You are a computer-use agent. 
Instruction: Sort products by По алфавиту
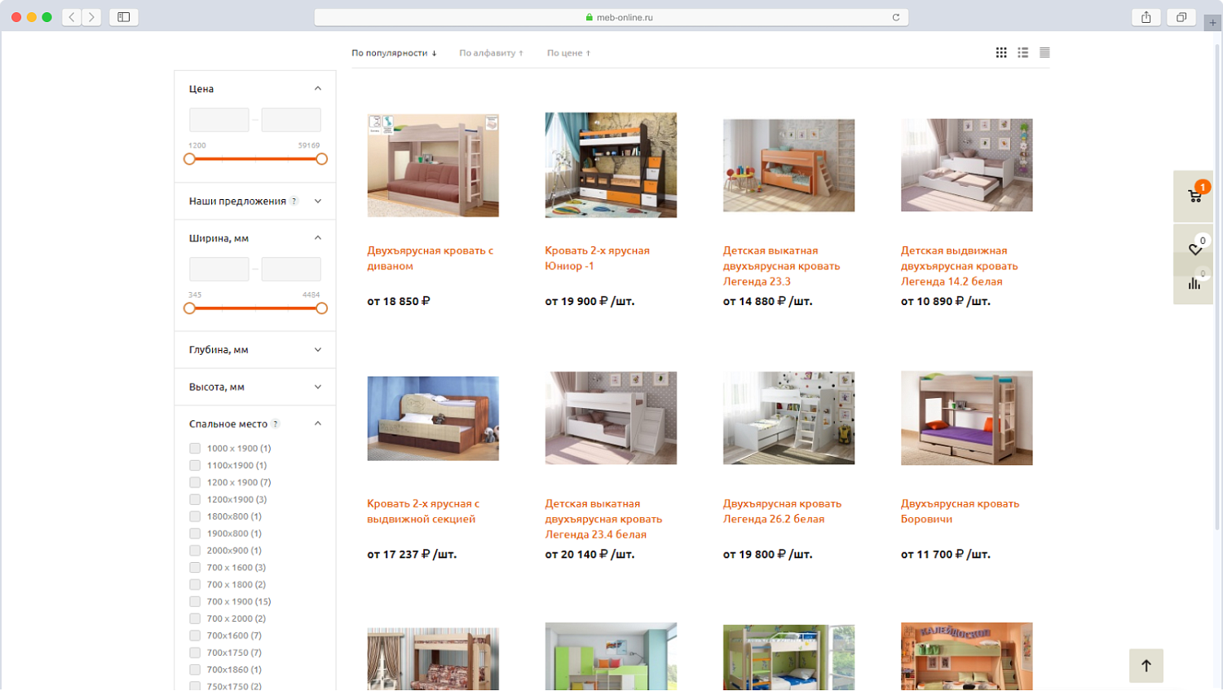491,53
